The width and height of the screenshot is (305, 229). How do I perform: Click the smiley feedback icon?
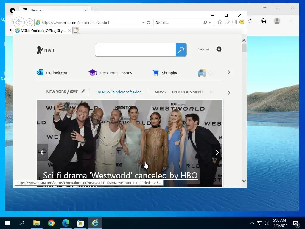[242, 22]
